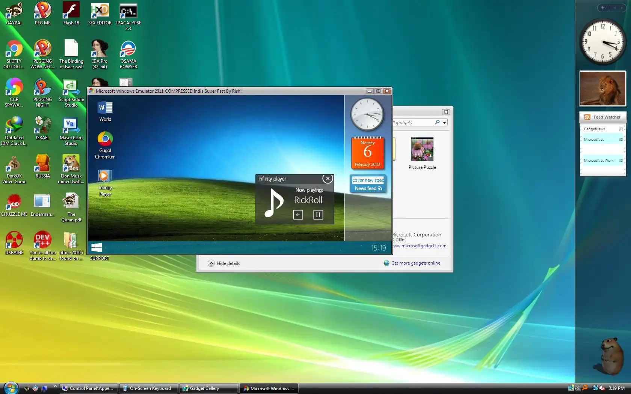The width and height of the screenshot is (631, 394).
Task: Click the calendar gadget showing Monday 6
Action: point(367,153)
